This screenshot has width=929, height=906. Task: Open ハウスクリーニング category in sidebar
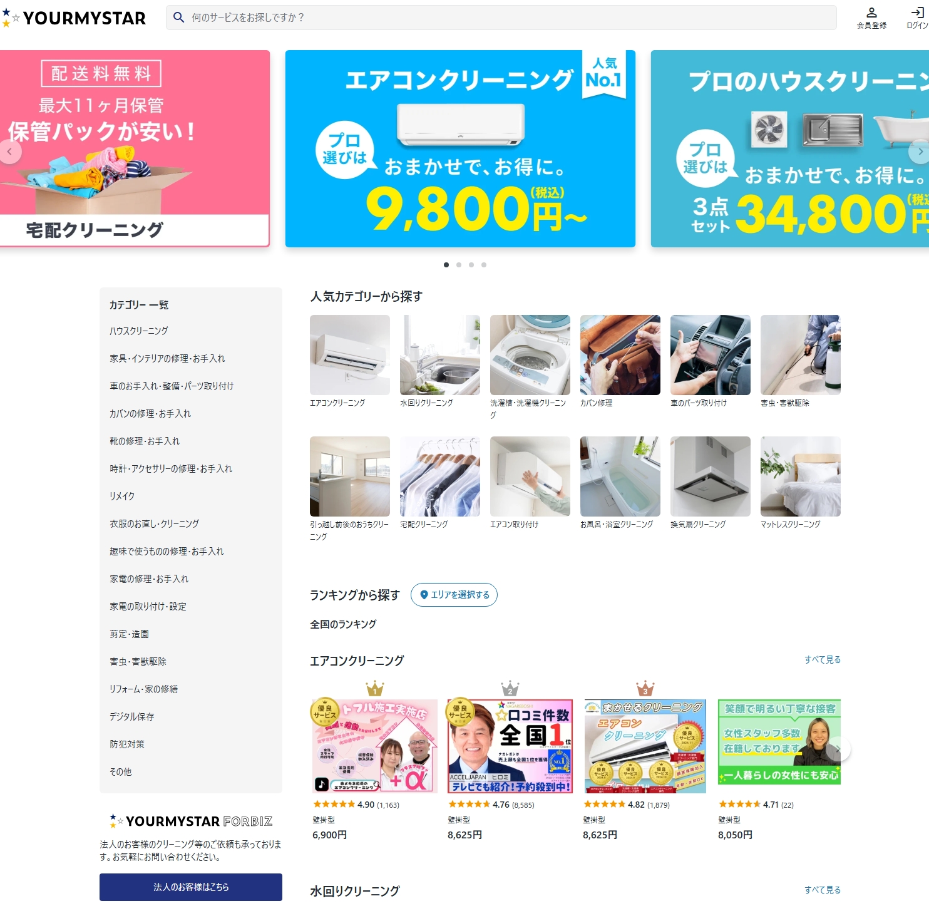tap(139, 331)
